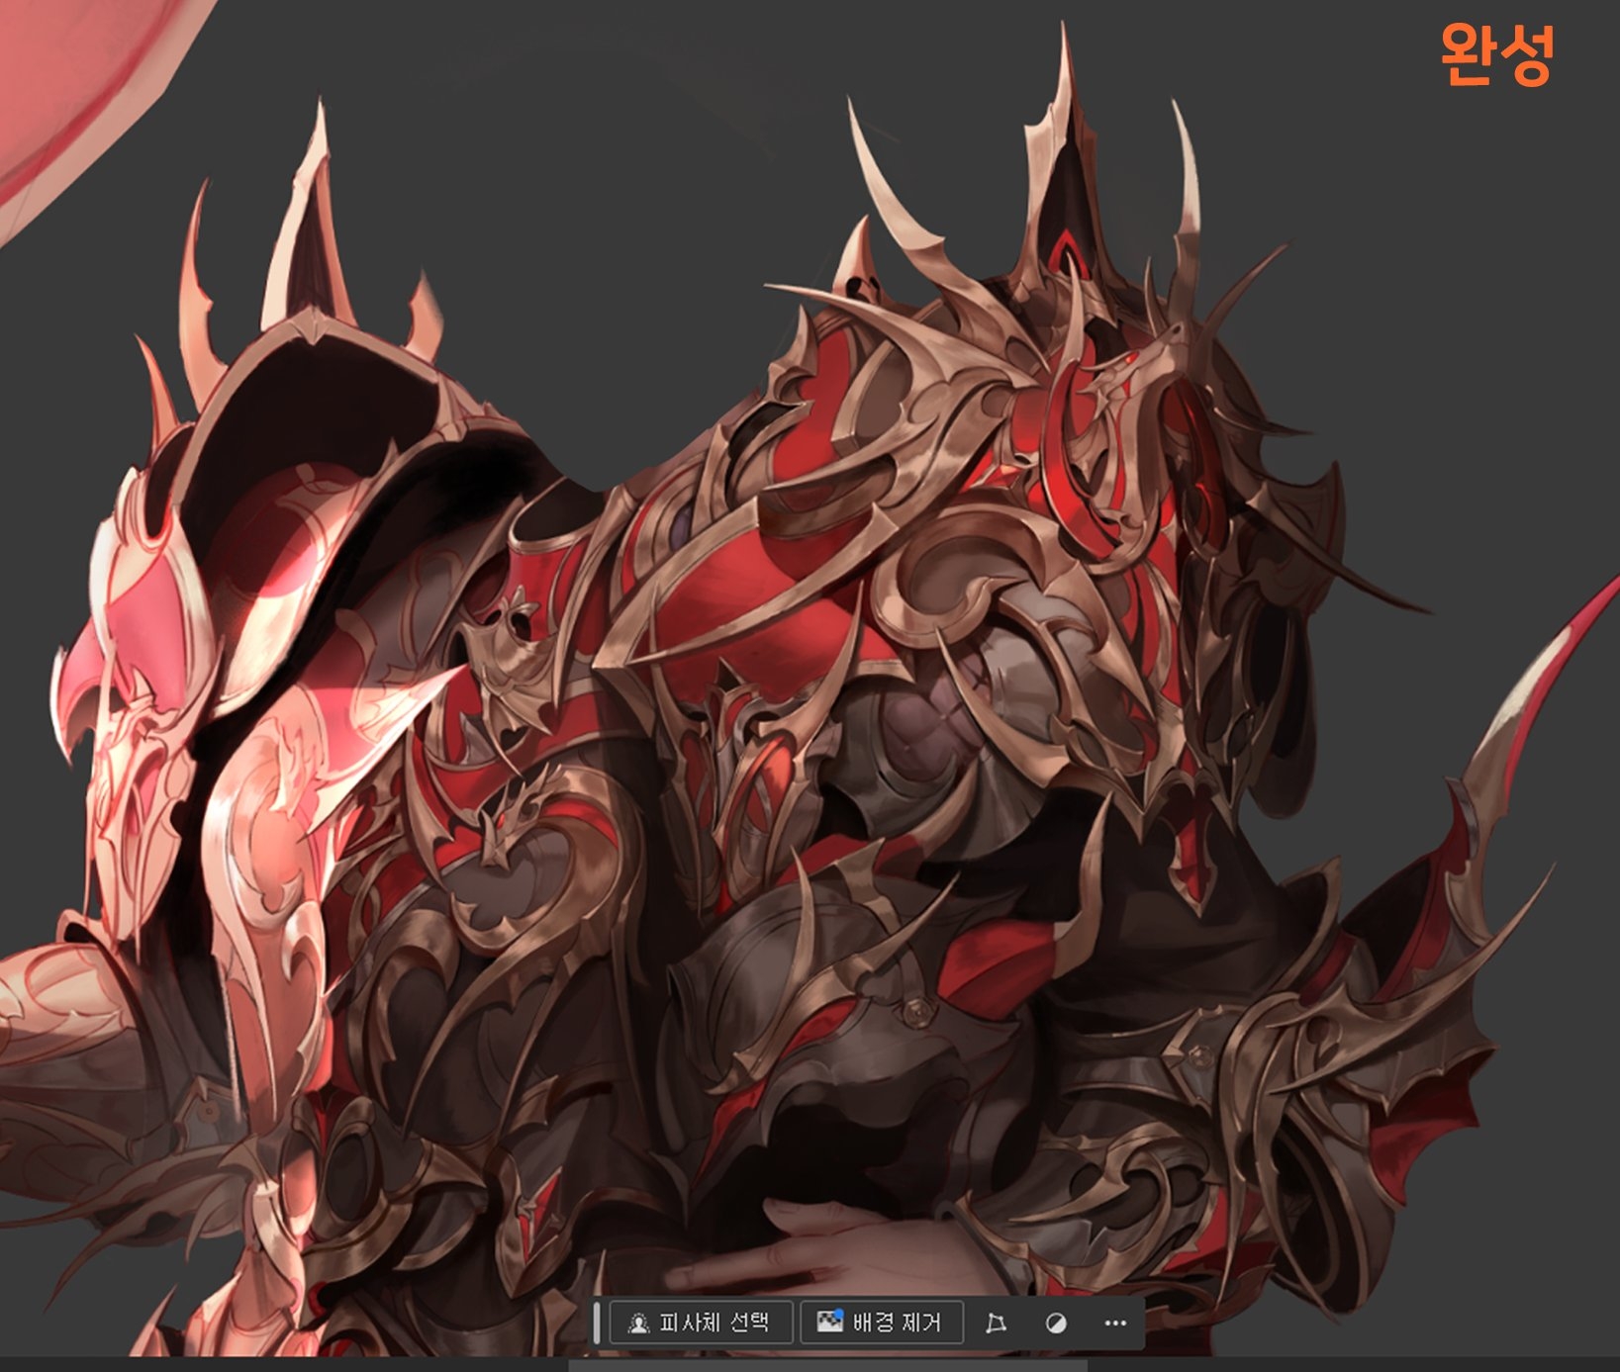Click the task bar's vertical drag handle
The image size is (1620, 1372).
tap(597, 1323)
